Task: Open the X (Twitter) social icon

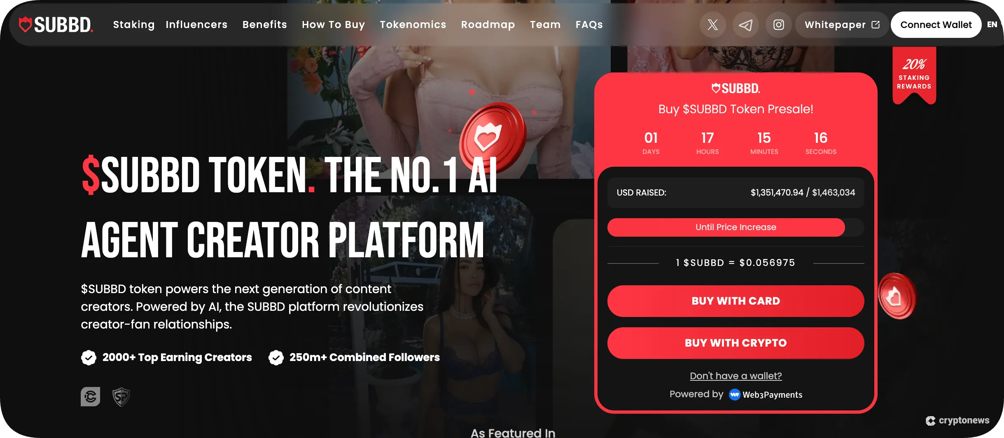Action: tap(713, 25)
